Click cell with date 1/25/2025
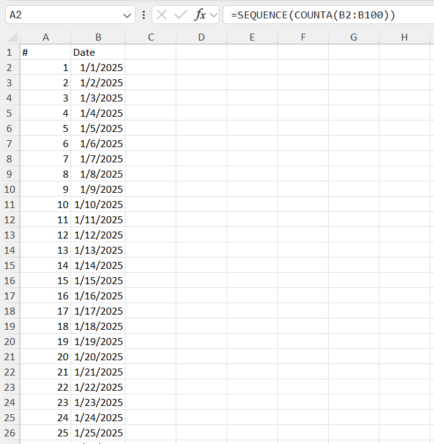Viewport: 434px width, 444px height. (x=98, y=433)
